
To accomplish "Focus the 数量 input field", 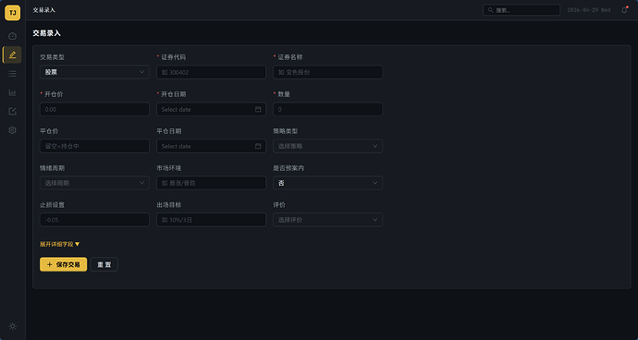I will pos(327,109).
